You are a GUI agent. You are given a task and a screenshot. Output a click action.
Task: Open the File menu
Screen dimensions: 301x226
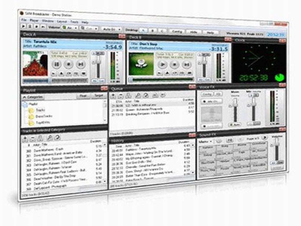[24, 20]
